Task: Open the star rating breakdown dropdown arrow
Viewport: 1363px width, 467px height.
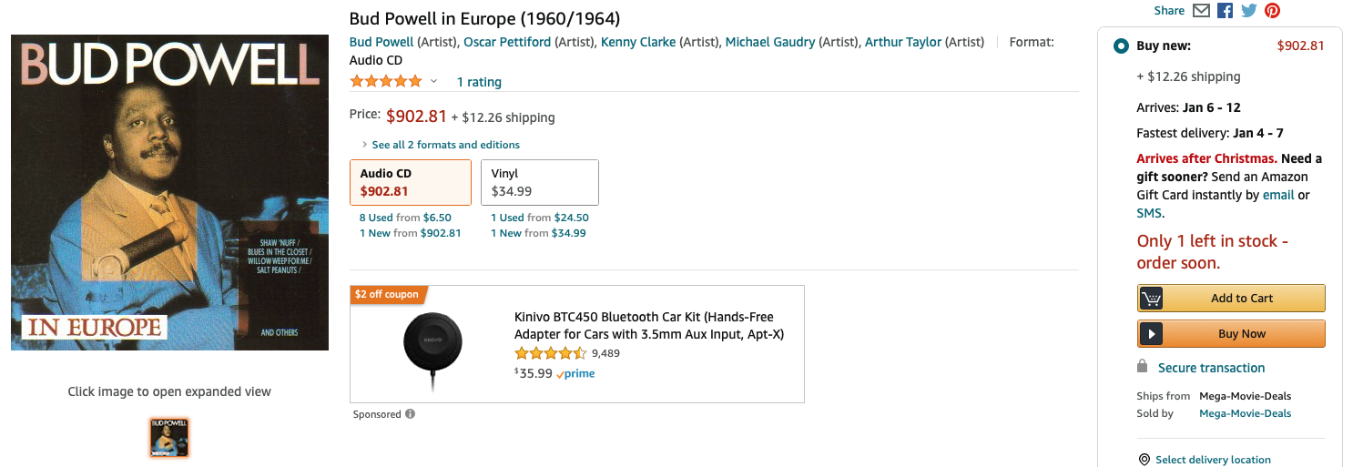Action: [x=434, y=82]
